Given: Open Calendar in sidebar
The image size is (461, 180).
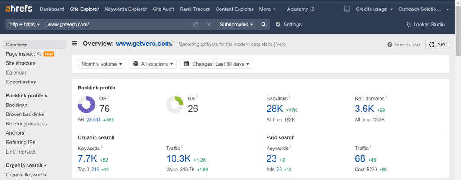Looking at the screenshot, I should point(16,73).
